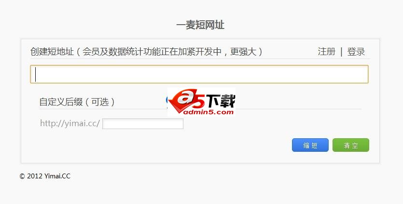Viewport: 403px width, 204px height.
Task: Focus the long URL input box
Action: (x=199, y=74)
